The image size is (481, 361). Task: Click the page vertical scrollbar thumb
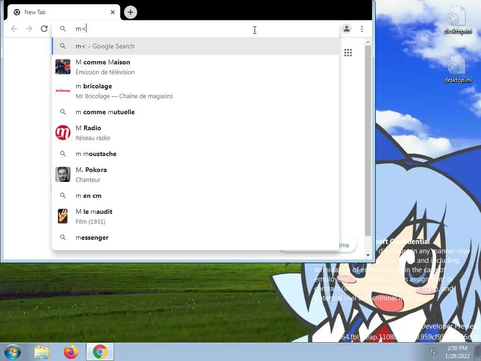(x=368, y=141)
